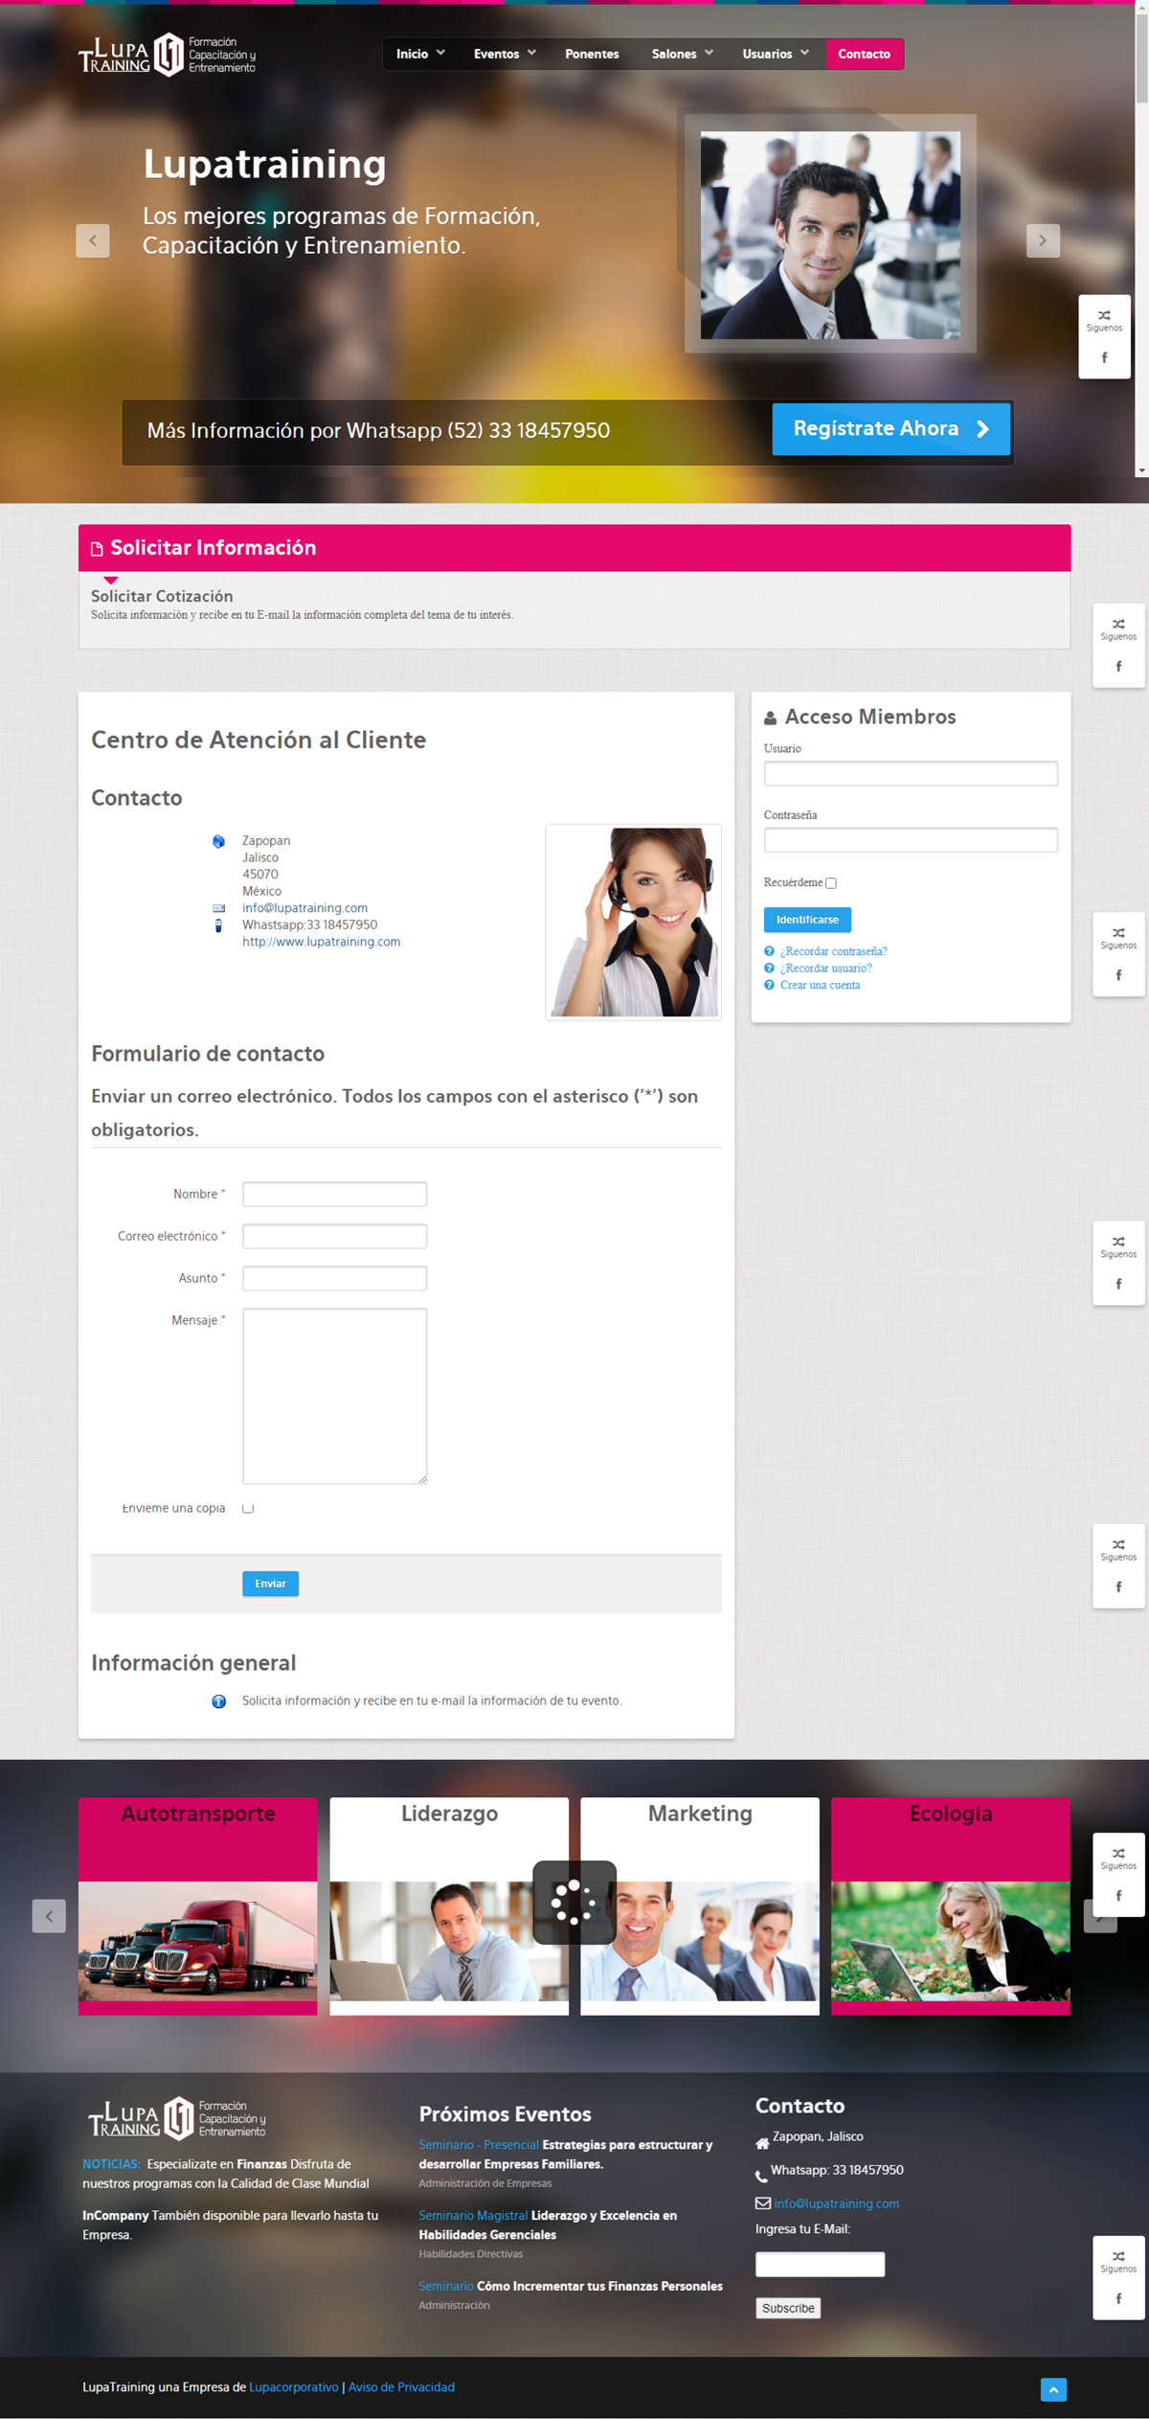The image size is (1149, 2419).
Task: Click the LupaTraining logo in header
Action: [x=167, y=55]
